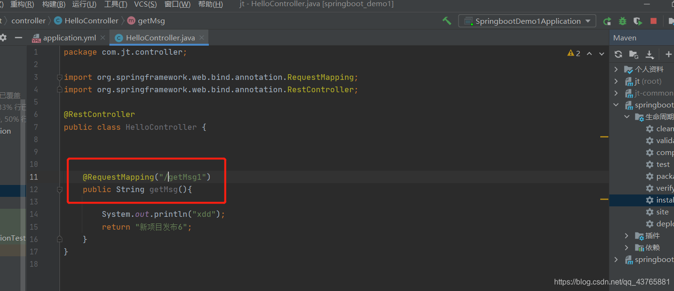Click the return "新项目发布6" statement

147,227
